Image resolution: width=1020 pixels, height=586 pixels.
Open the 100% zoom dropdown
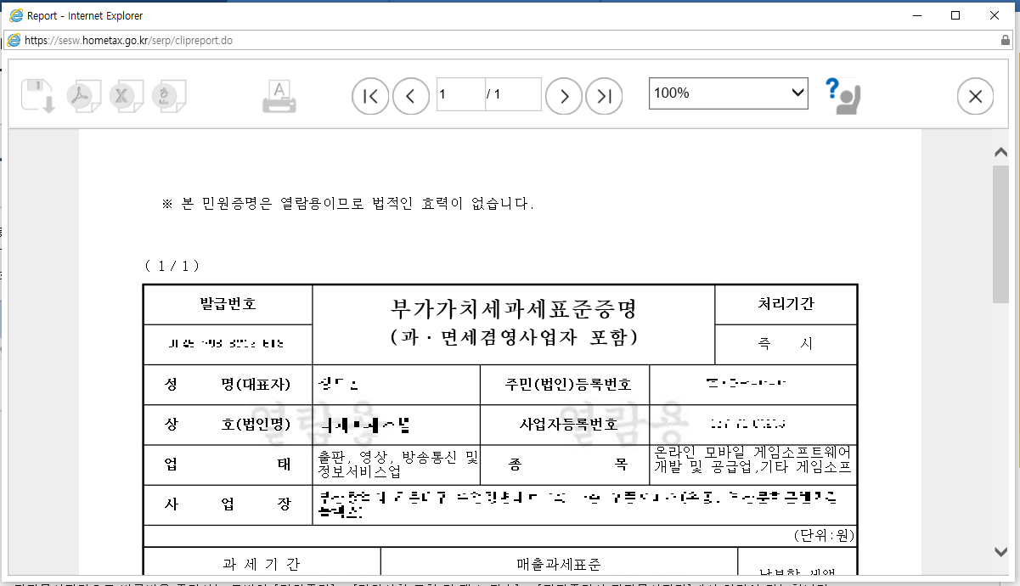(729, 93)
